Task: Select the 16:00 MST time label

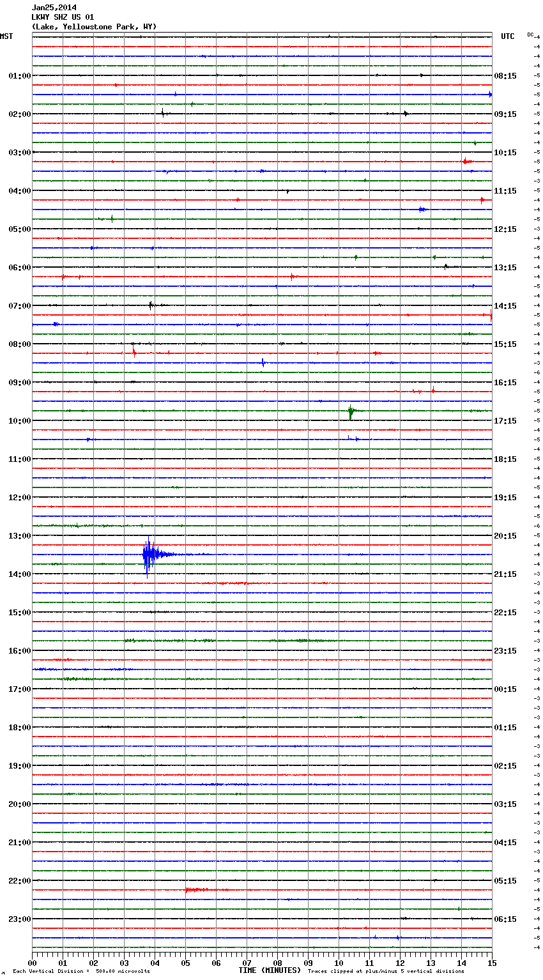Action: coord(20,651)
